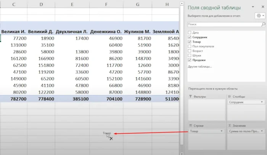Viewport: 267px width, 155px height.
Task: Click the columns icon beside Столбцы
Action: point(229,97)
